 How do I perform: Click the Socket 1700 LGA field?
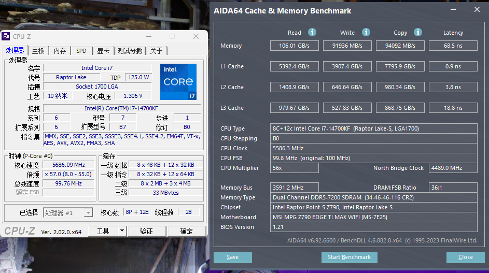coord(97,87)
